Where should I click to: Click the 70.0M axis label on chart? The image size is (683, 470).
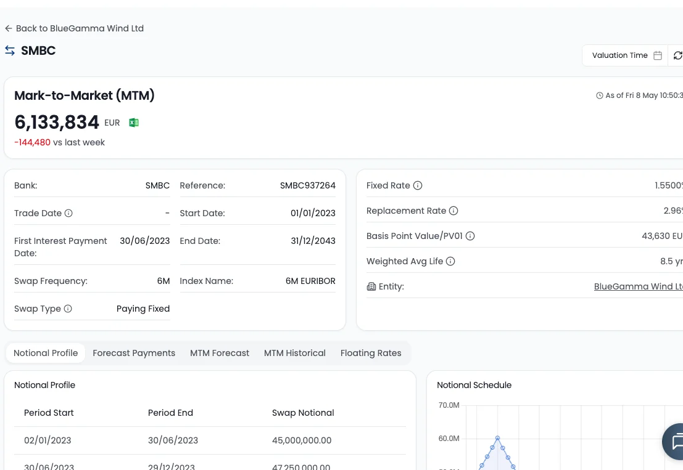[x=449, y=405]
